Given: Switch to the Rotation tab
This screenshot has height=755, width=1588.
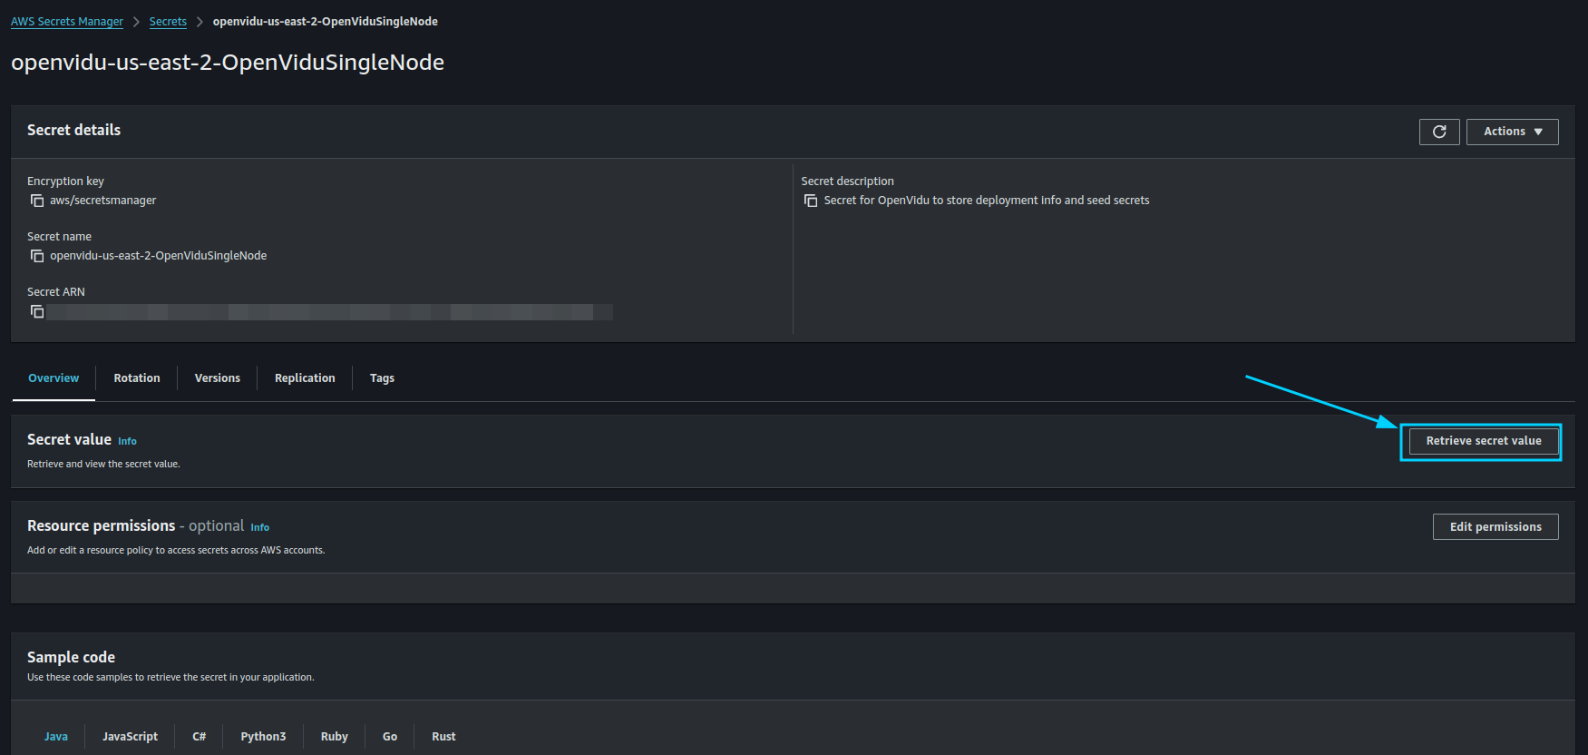Looking at the screenshot, I should [x=137, y=378].
